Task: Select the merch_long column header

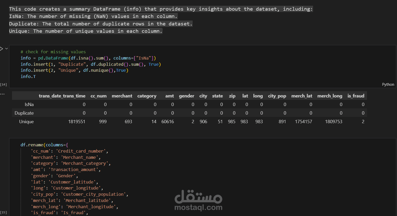Action: pos(330,96)
